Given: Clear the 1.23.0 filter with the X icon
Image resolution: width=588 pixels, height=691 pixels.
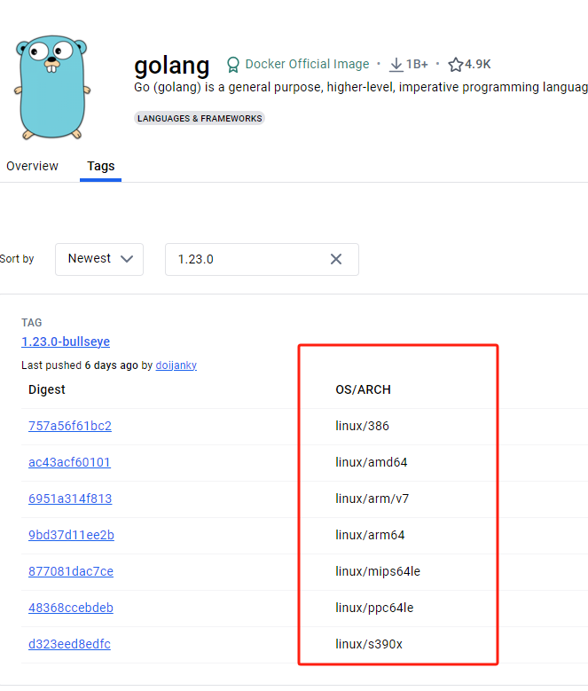Looking at the screenshot, I should pos(336,259).
